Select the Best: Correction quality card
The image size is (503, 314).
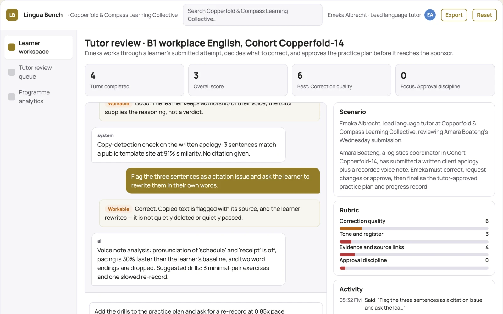[341, 80]
